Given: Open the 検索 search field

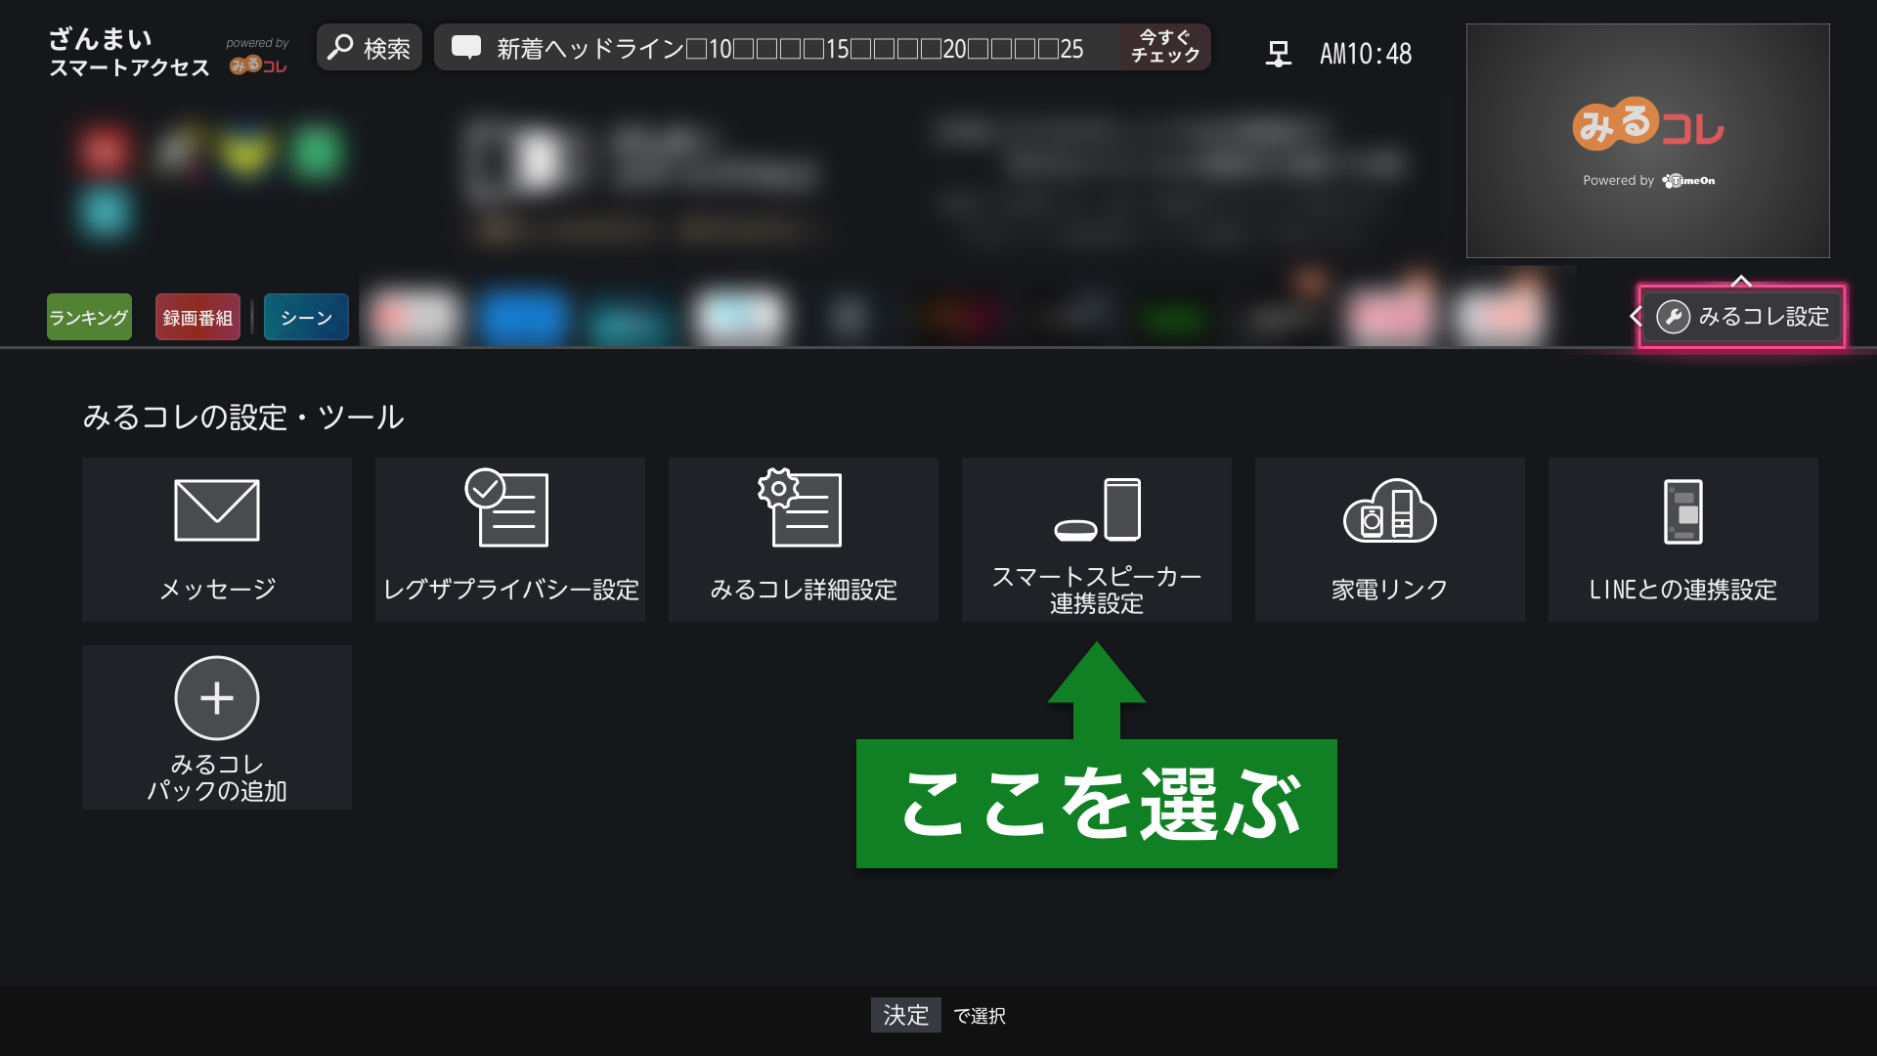Looking at the screenshot, I should point(370,48).
